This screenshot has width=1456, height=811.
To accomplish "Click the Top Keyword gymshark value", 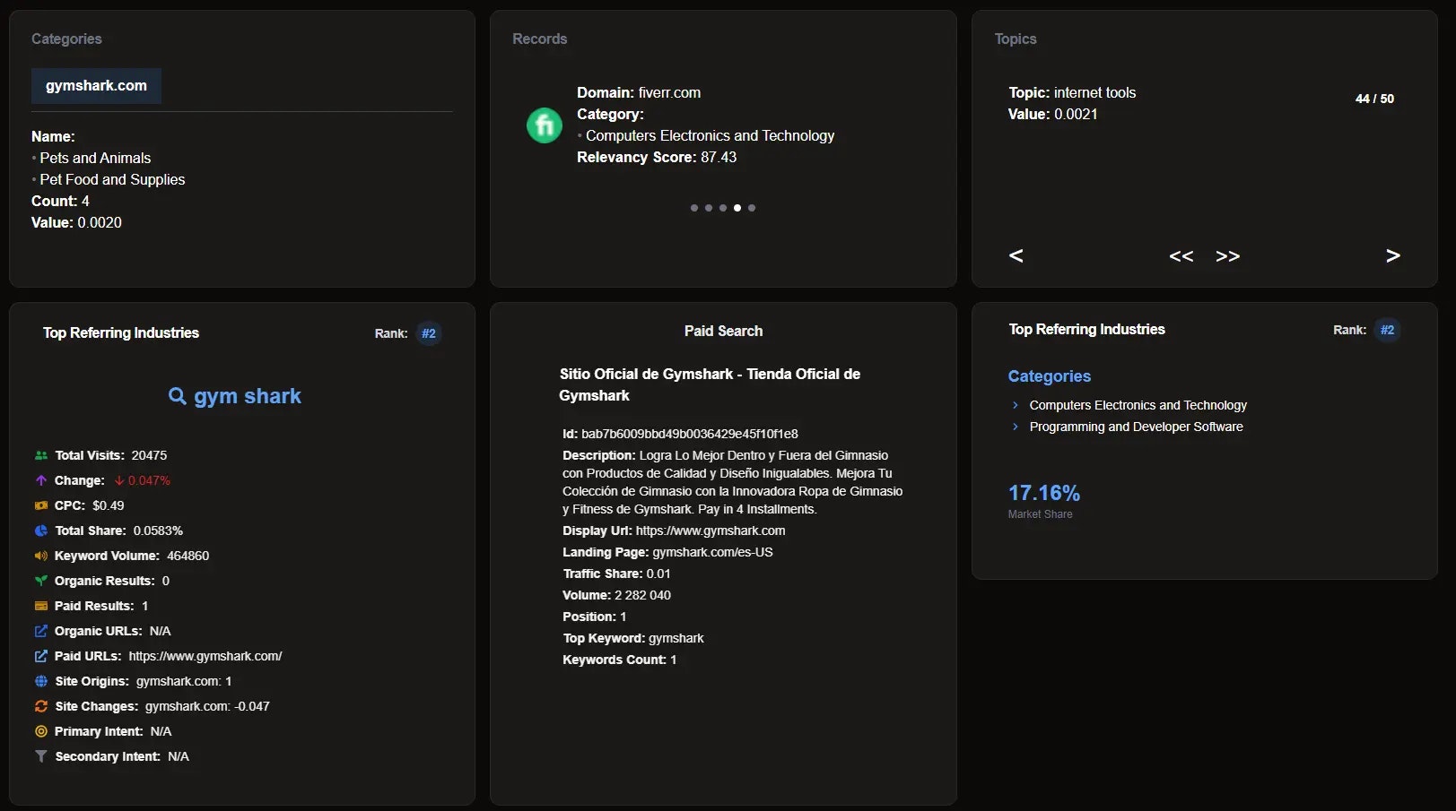I will click(676, 638).
